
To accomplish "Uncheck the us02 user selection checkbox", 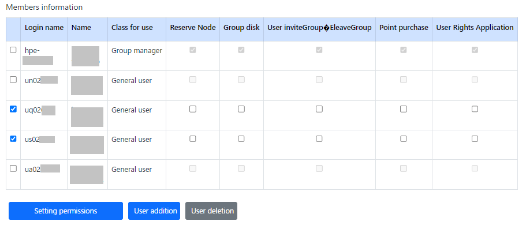I will point(13,138).
